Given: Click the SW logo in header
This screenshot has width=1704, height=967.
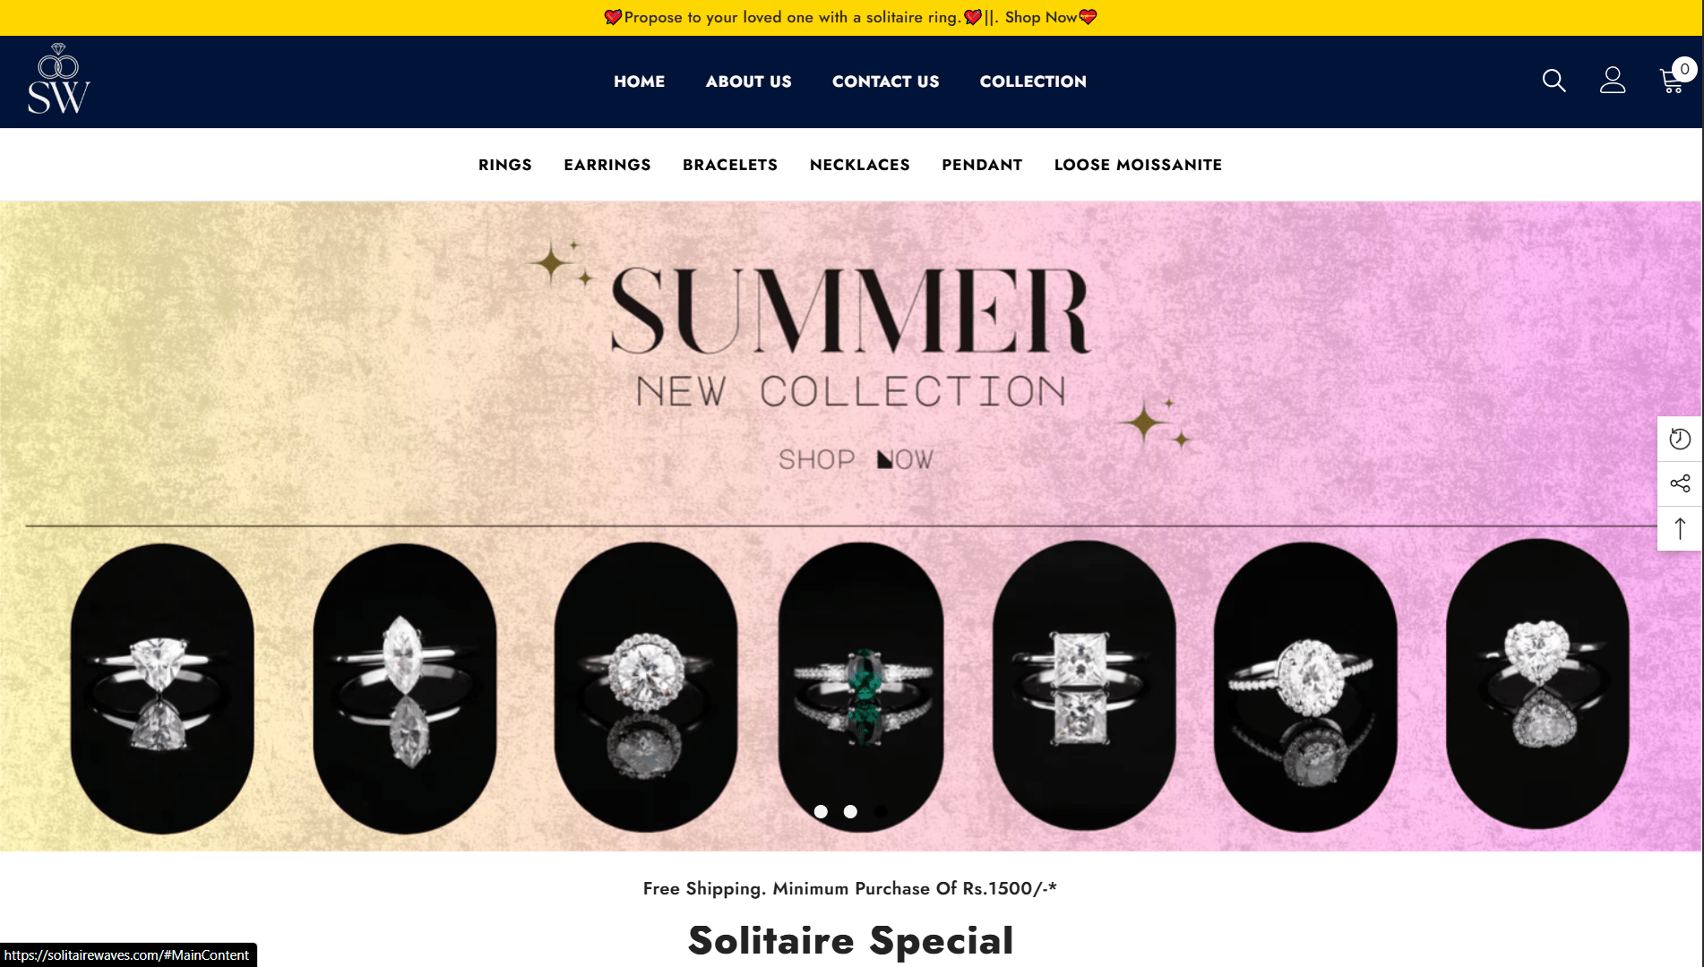Looking at the screenshot, I should coord(58,79).
